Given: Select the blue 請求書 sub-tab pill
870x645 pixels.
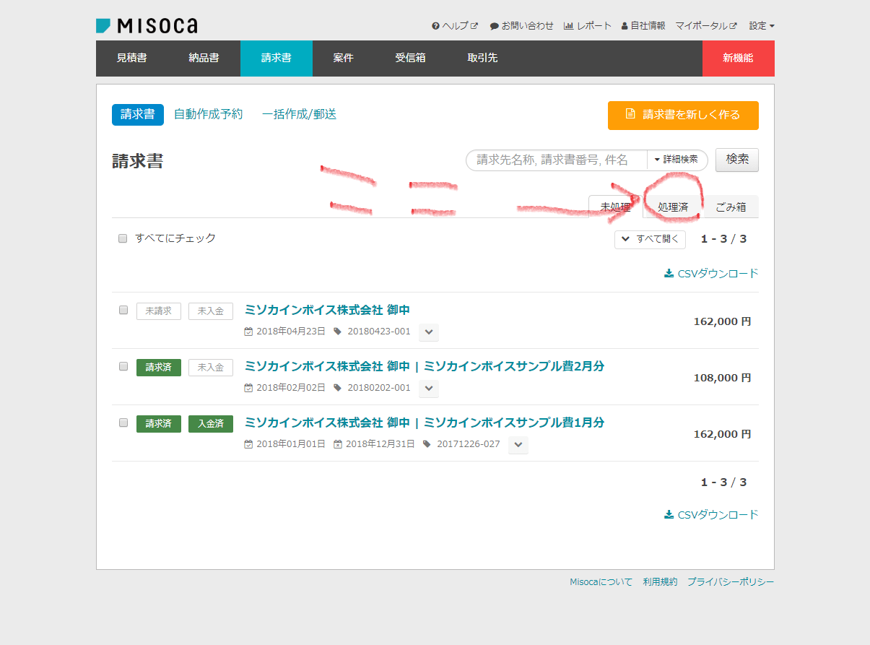Looking at the screenshot, I should coord(138,115).
